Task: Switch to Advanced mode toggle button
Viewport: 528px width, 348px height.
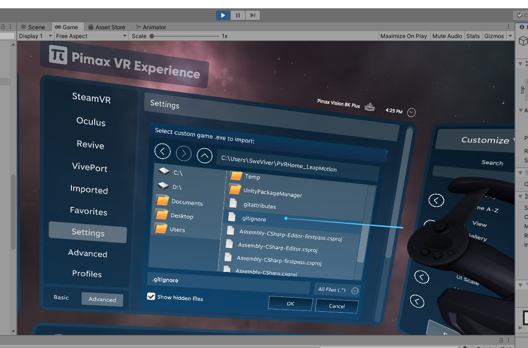Action: tap(103, 299)
